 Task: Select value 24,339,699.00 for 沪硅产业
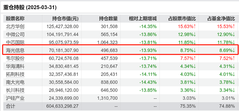pyautogui.click(x=64, y=98)
